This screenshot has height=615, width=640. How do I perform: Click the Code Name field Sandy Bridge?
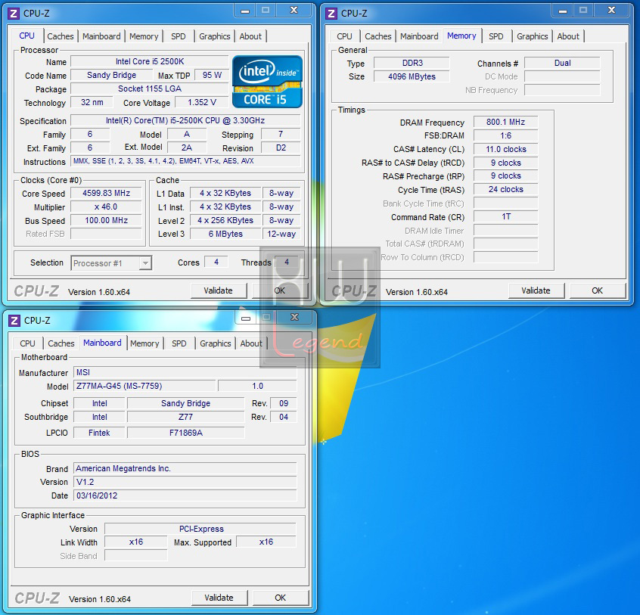point(111,75)
